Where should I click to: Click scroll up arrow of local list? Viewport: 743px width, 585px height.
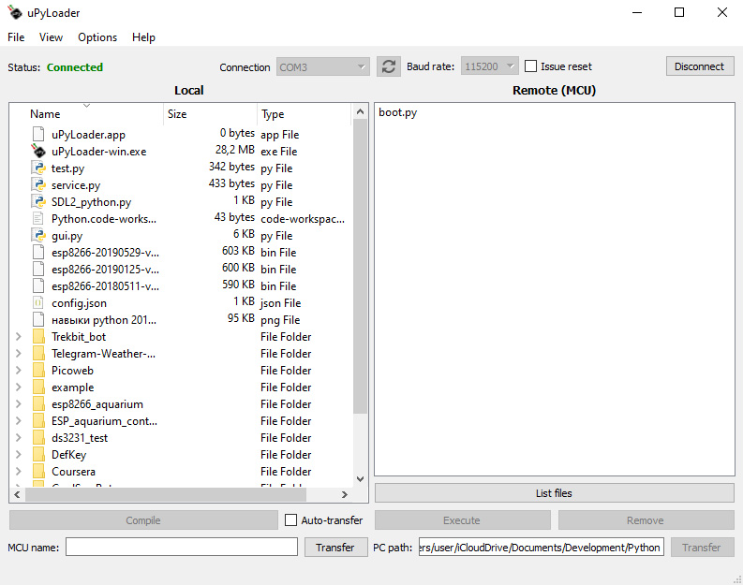[360, 111]
